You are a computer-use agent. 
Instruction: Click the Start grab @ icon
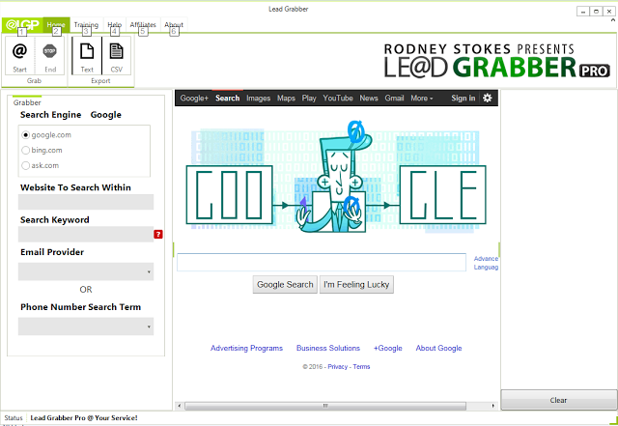19,51
